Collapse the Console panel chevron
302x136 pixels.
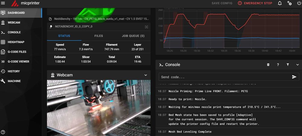[297, 65]
